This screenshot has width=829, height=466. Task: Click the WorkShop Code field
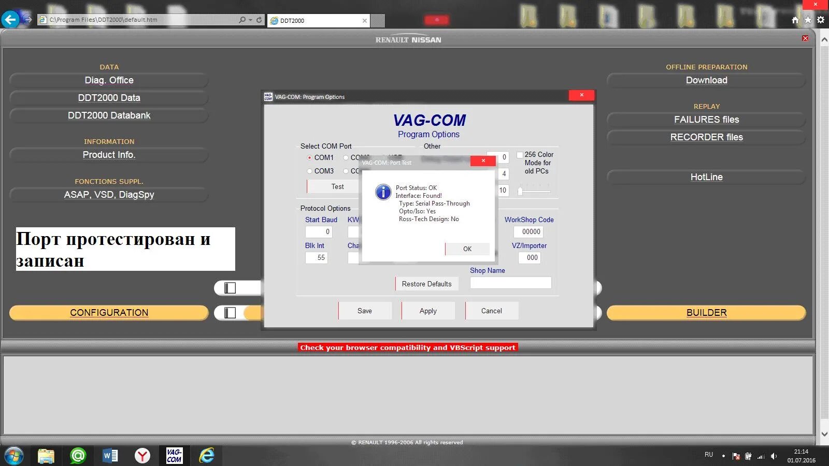point(528,232)
